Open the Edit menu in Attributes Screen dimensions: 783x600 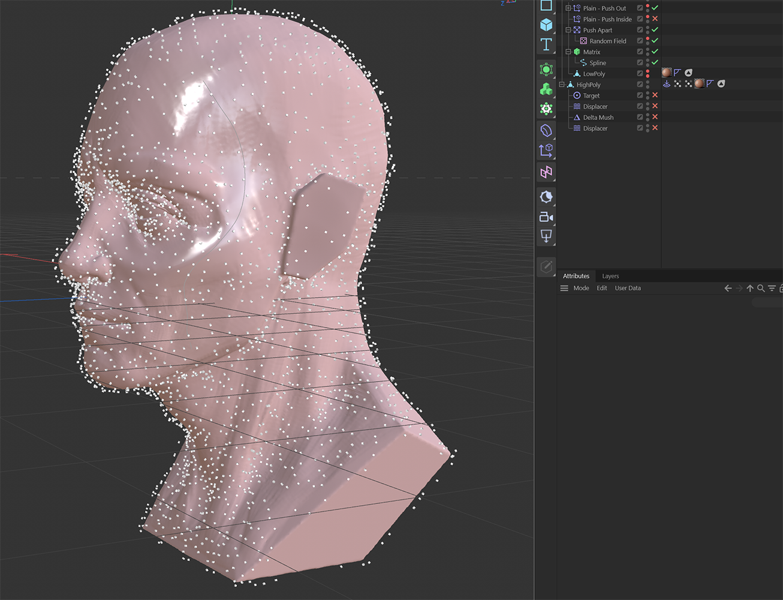[602, 288]
